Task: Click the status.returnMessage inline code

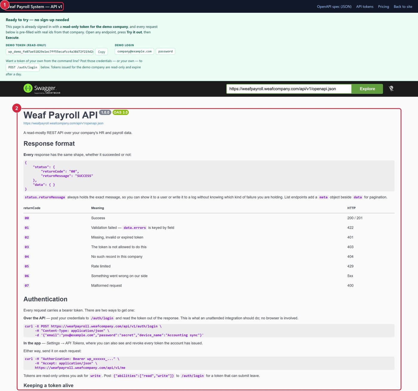Action: click(x=45, y=197)
